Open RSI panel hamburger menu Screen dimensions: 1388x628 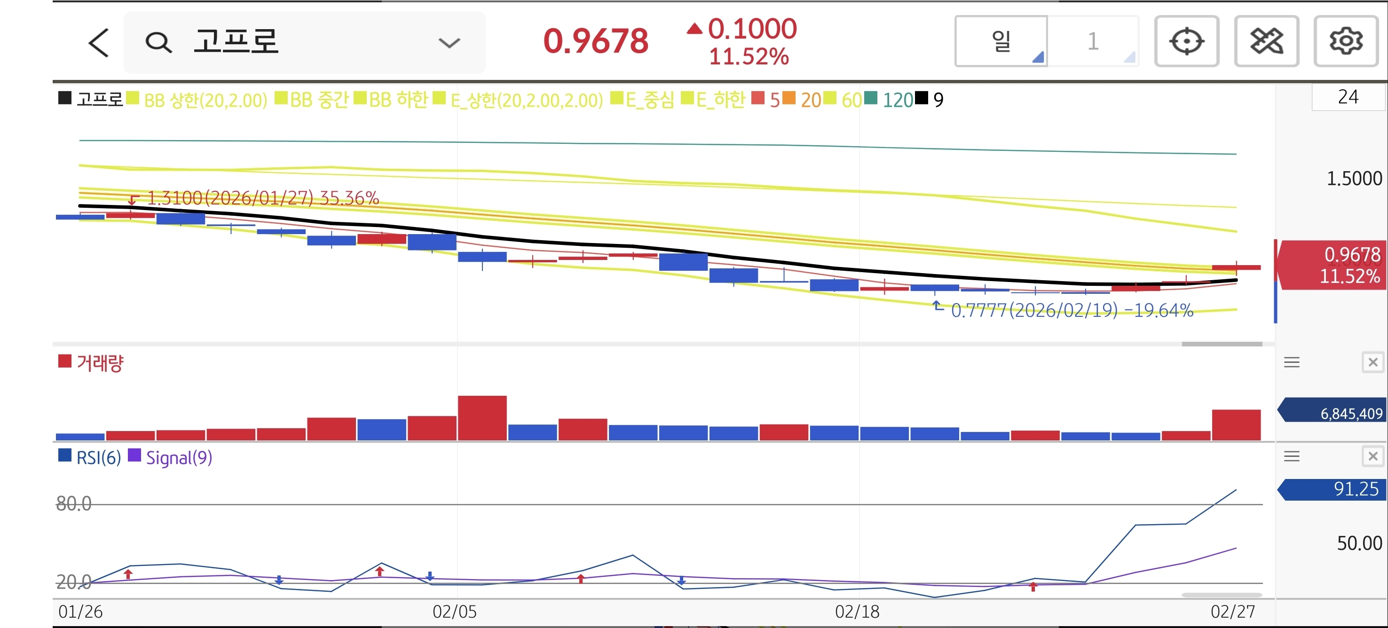click(x=1292, y=457)
